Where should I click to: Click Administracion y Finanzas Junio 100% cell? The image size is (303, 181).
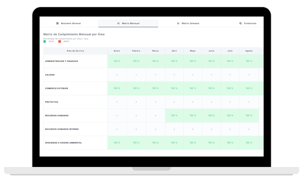click(211, 61)
